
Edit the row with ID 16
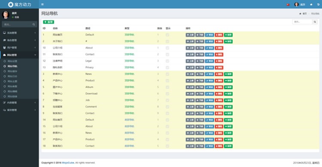coord(210,133)
